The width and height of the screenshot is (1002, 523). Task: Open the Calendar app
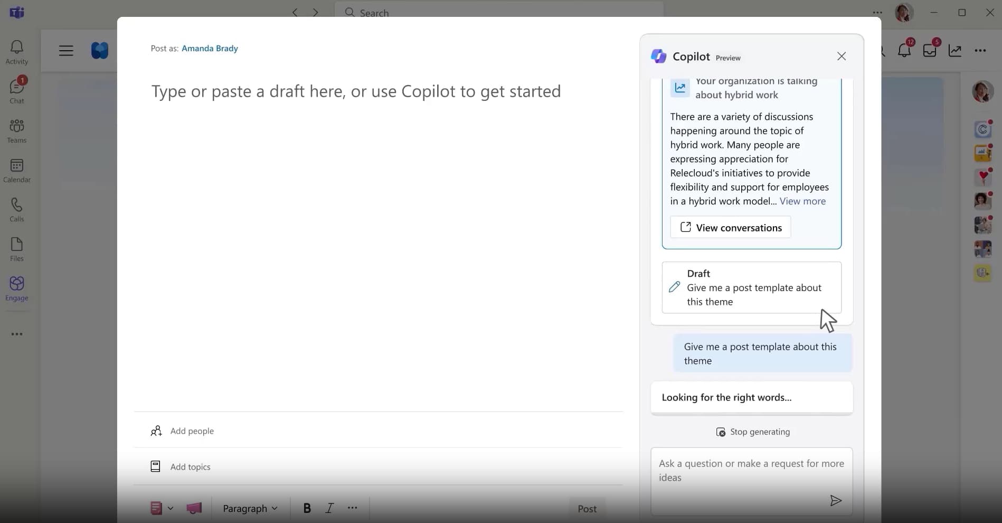17,171
